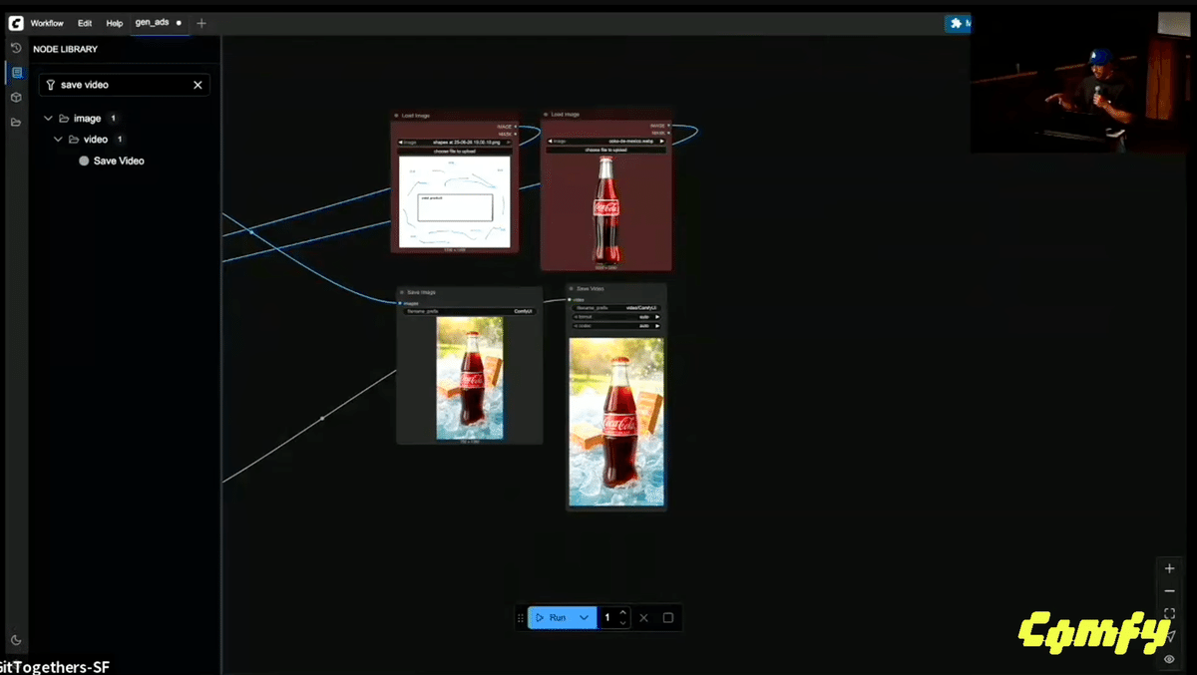Viewport: 1197px width, 675px height.
Task: Collapse the video folder chevron
Action: (58, 140)
